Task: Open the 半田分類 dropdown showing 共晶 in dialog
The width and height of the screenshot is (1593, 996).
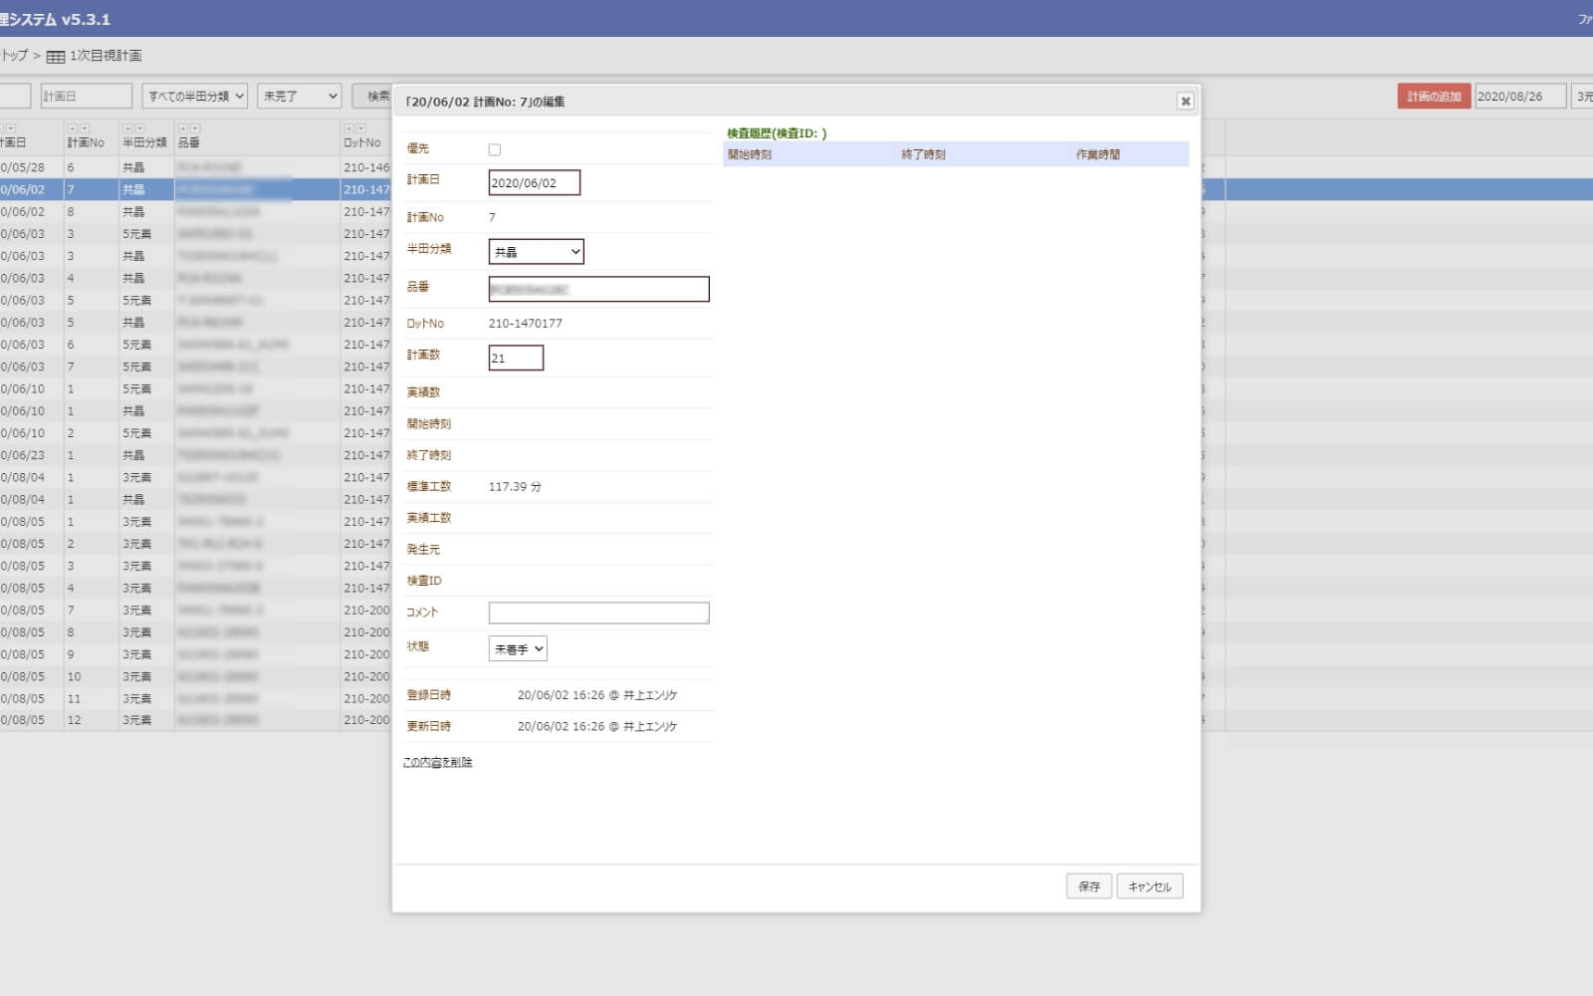Action: tap(536, 252)
